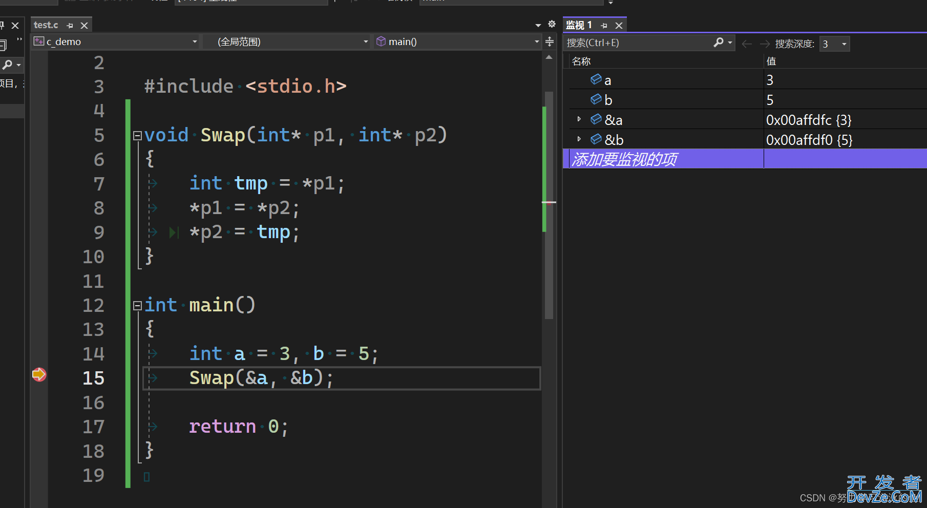
Task: Click the editor vertical scrollbar thumb
Action: click(549, 205)
